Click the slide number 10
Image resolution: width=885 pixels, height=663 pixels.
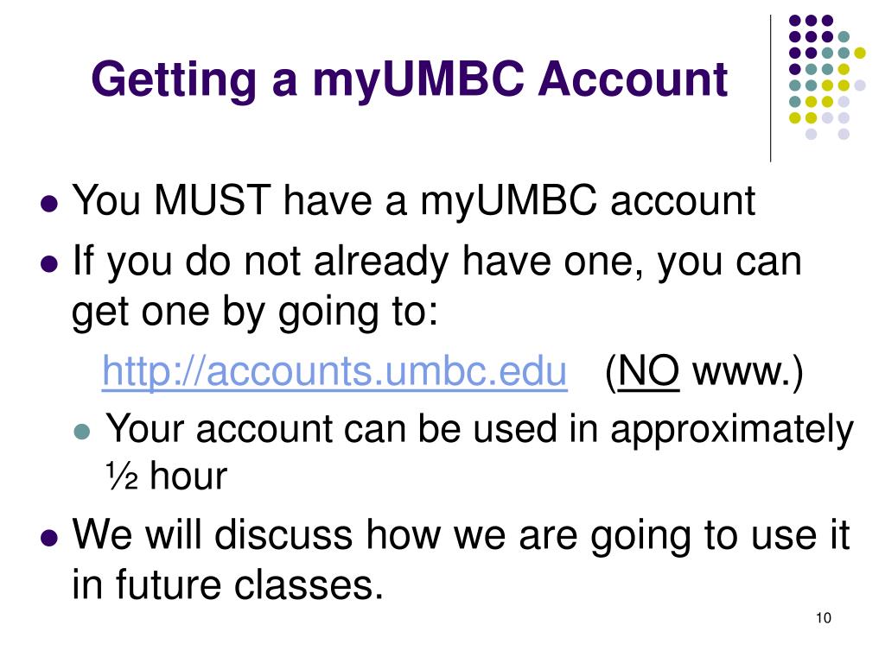(x=824, y=618)
